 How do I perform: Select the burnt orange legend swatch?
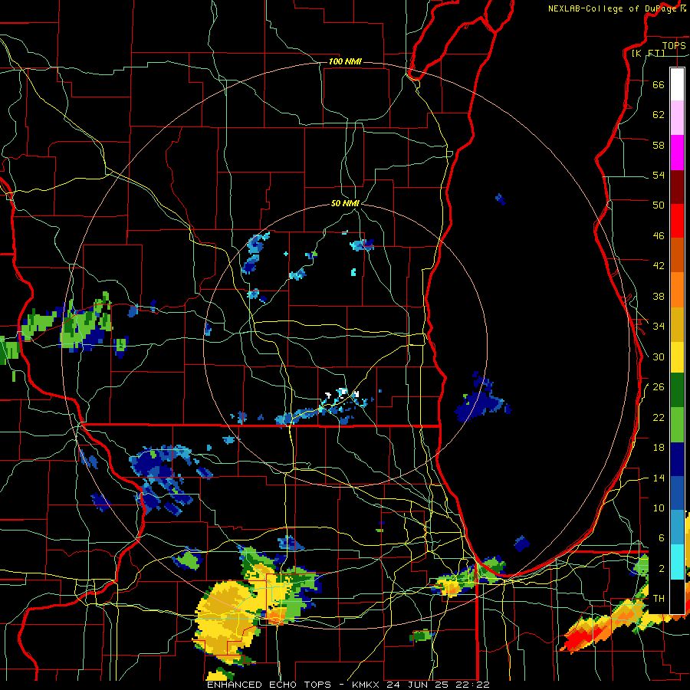[677, 255]
